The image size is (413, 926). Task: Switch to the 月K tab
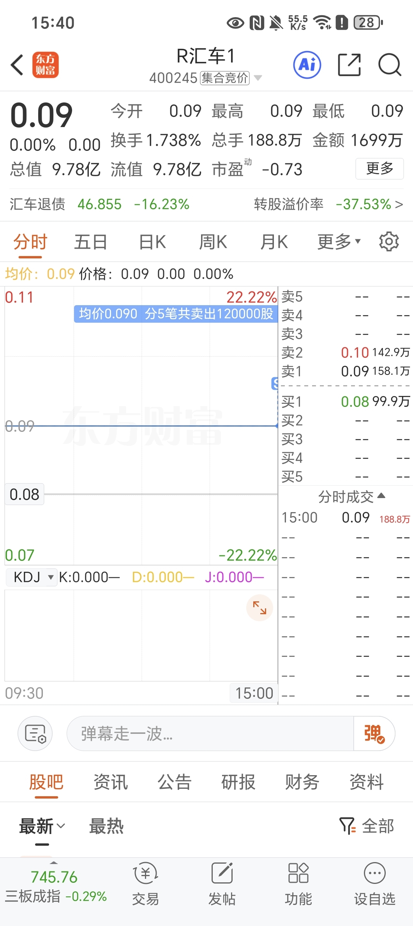(274, 242)
